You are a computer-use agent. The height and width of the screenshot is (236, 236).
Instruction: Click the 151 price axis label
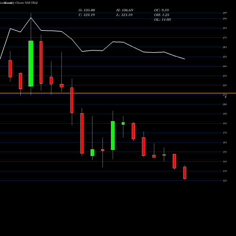pos(225,152)
